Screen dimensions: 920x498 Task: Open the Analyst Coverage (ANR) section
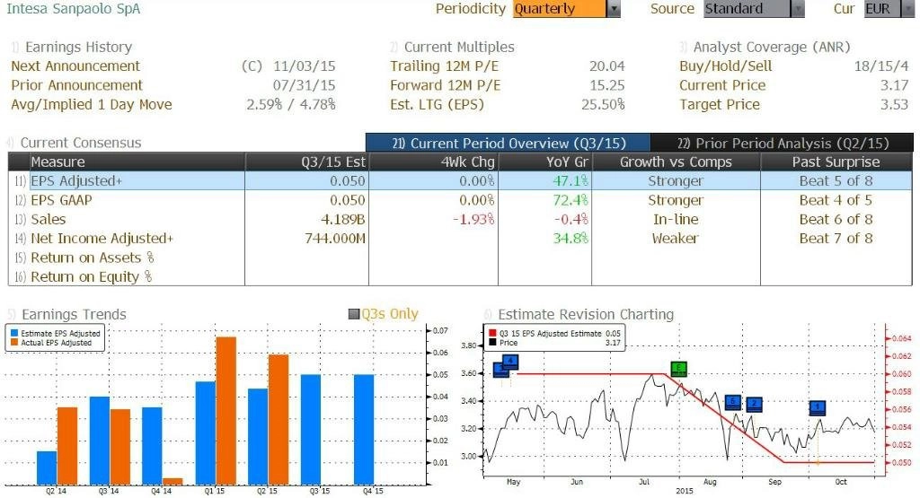point(771,47)
